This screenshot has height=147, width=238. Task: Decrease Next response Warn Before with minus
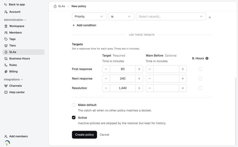click(150, 79)
